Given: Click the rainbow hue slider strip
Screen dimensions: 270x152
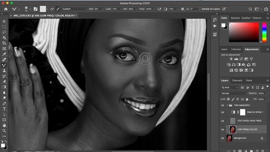Looking at the screenshot, I should pyautogui.click(x=265, y=32).
